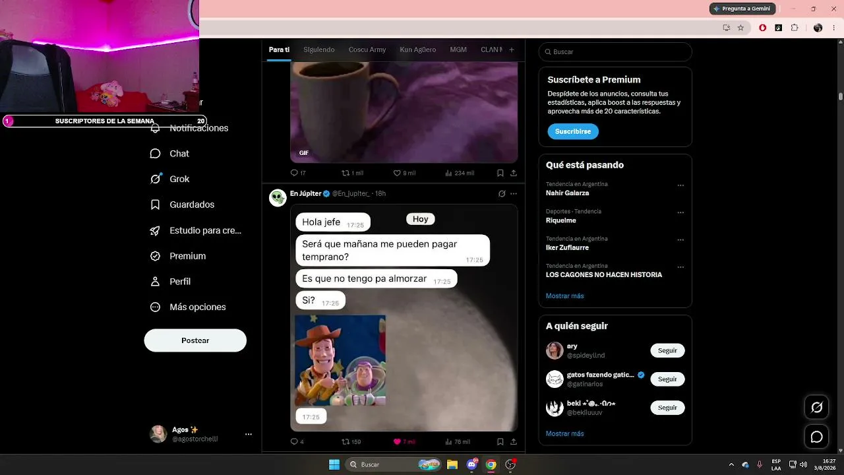This screenshot has width=844, height=475.
Task: Open options dots for Nahir Galarza trend
Action: pos(680,185)
